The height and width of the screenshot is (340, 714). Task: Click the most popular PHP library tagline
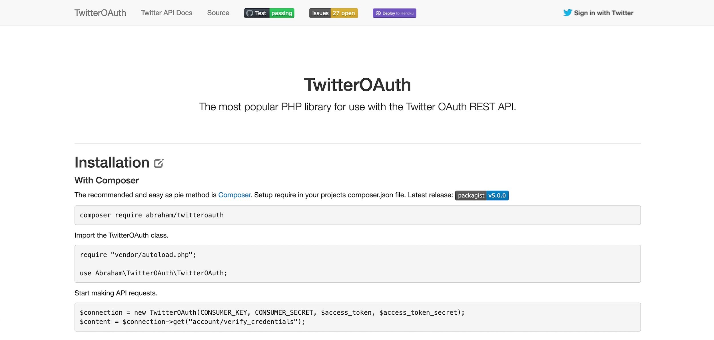[x=357, y=107]
